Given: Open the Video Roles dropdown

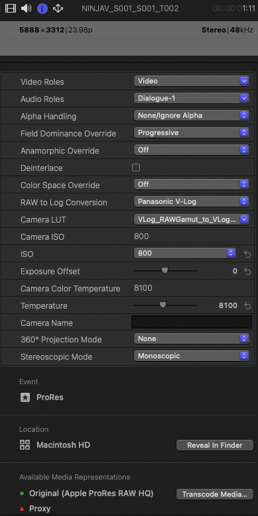Looking at the screenshot, I should [x=192, y=81].
